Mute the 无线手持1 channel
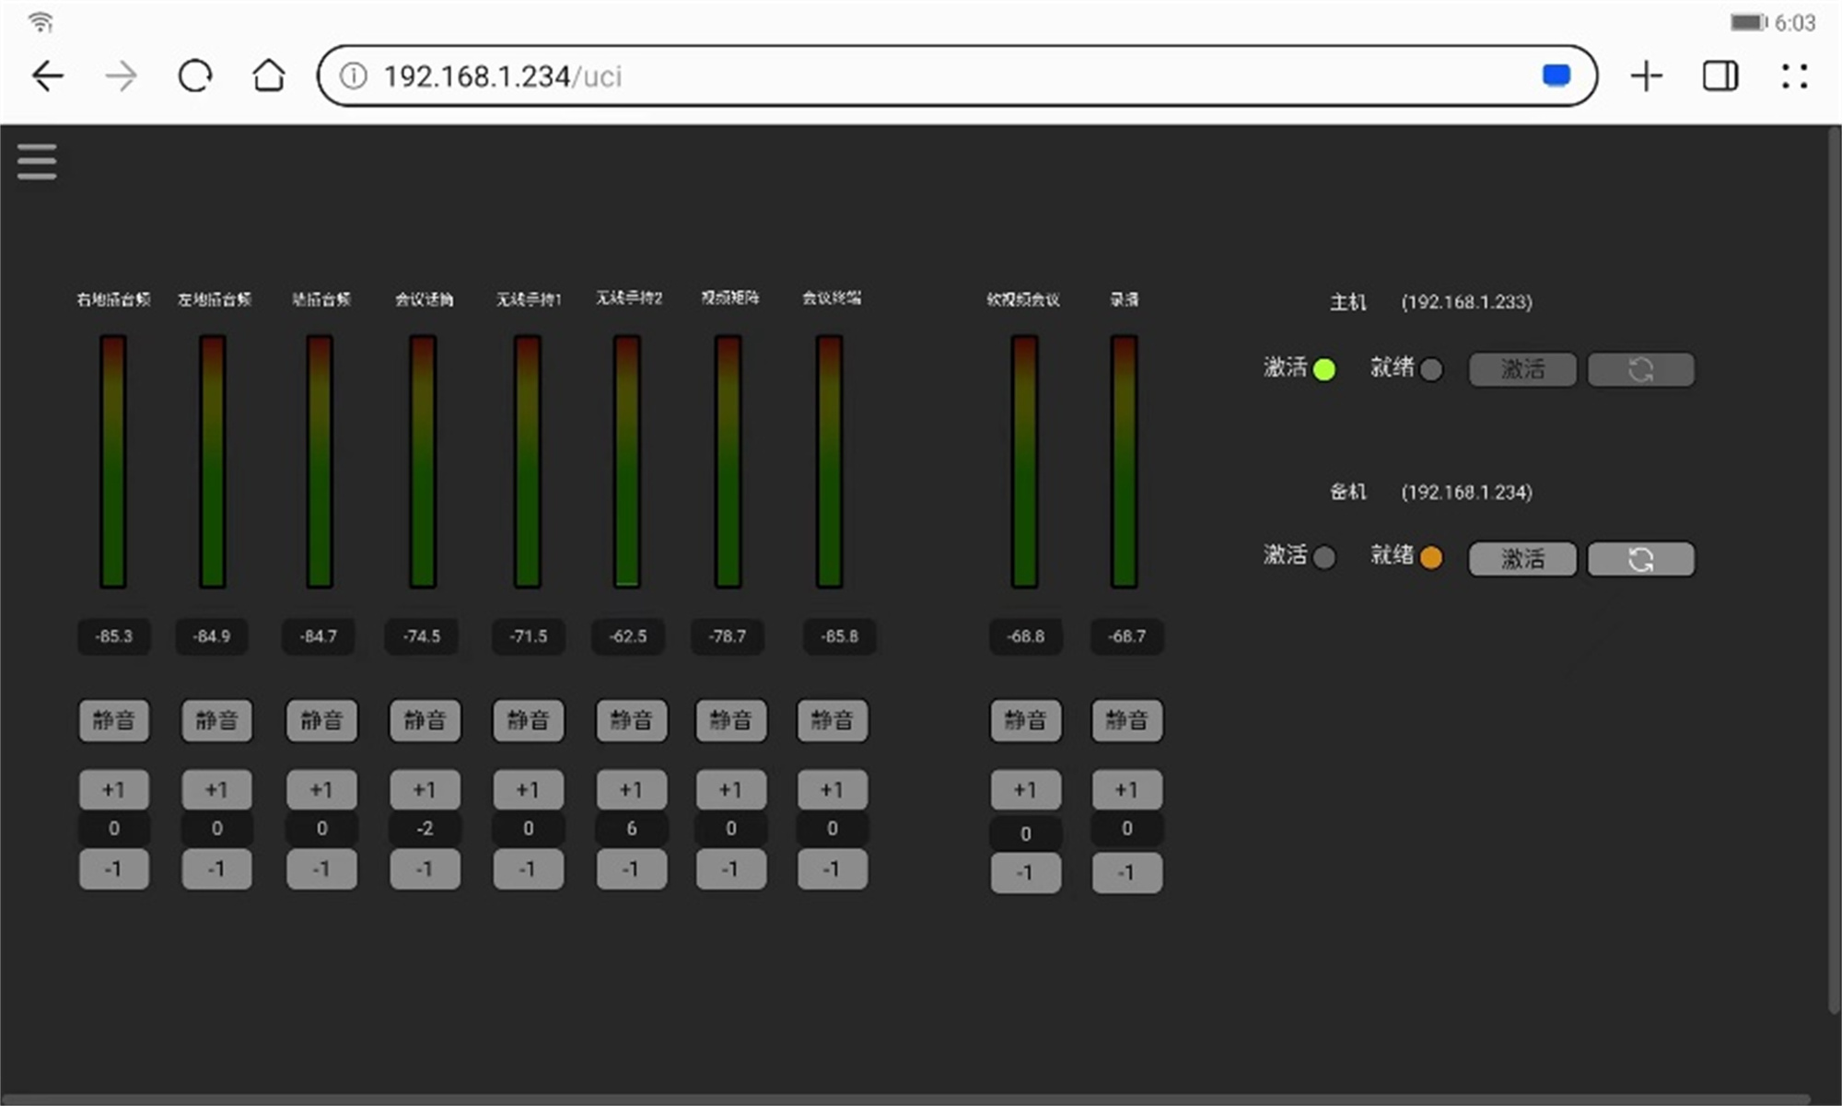The height and width of the screenshot is (1106, 1842). 528,720
